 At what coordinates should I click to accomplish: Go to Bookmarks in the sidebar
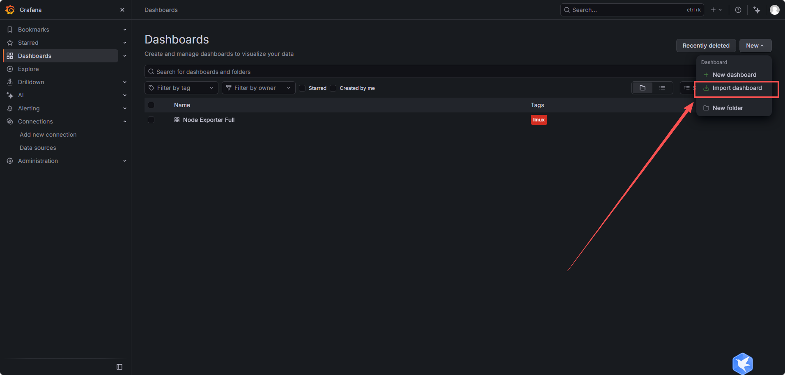[x=33, y=30]
